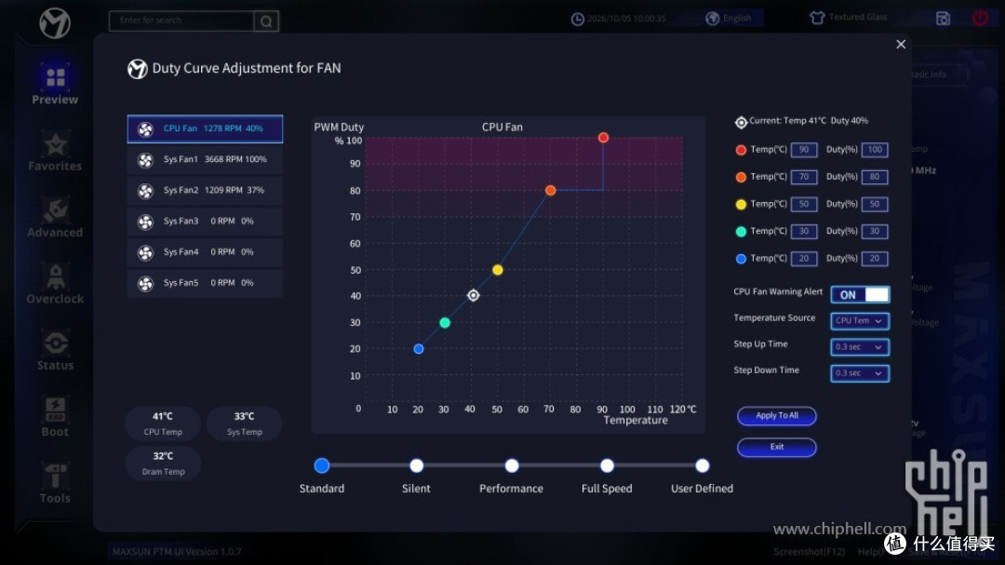Go to Advanced settings in sidebar
The image size is (1005, 565).
(x=55, y=218)
